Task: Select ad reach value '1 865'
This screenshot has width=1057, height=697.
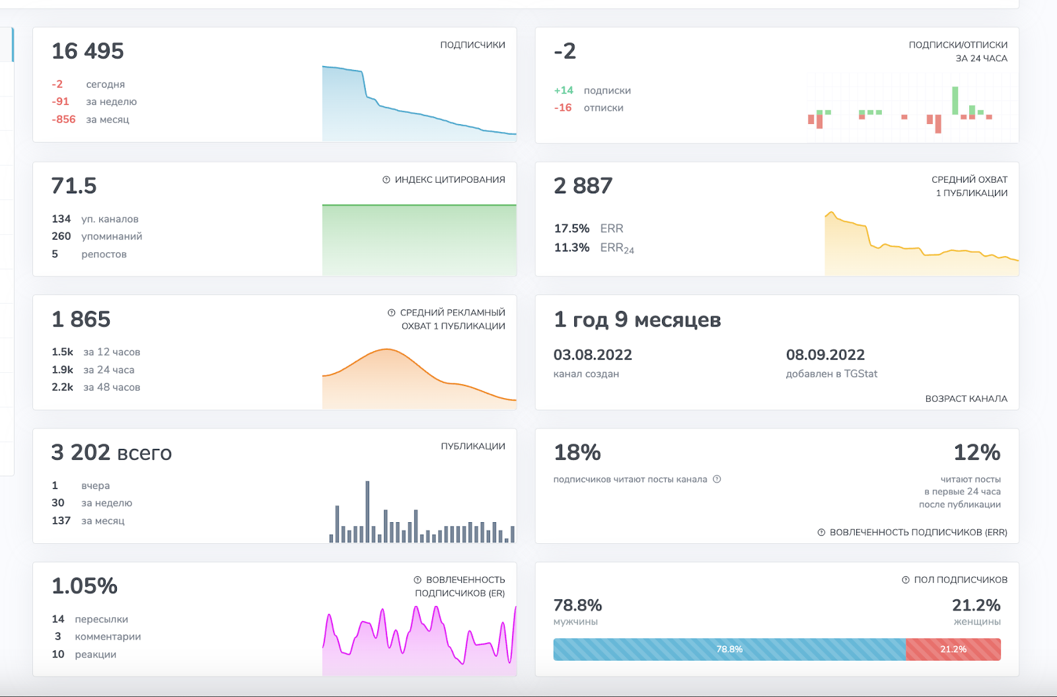Action: pyautogui.click(x=81, y=319)
